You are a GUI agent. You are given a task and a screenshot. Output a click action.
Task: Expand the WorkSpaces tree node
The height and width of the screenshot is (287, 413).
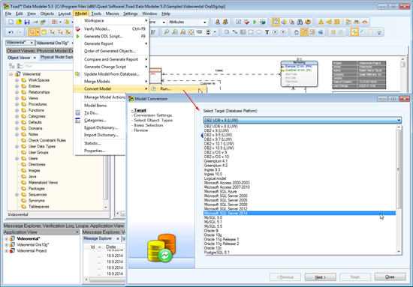17,80
